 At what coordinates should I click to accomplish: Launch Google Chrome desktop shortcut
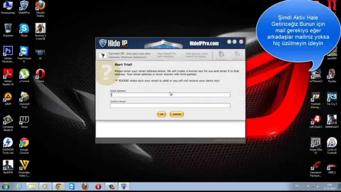24,146
